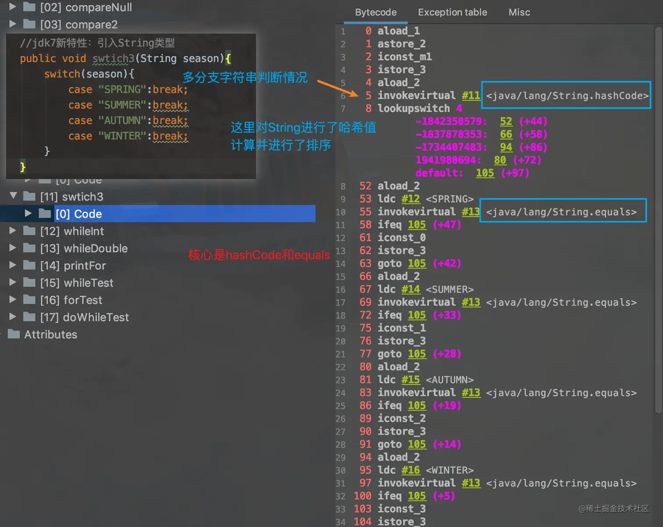This screenshot has height=527, width=663.
Task: Expand the [02] compareNull method node
Action: coord(13,7)
